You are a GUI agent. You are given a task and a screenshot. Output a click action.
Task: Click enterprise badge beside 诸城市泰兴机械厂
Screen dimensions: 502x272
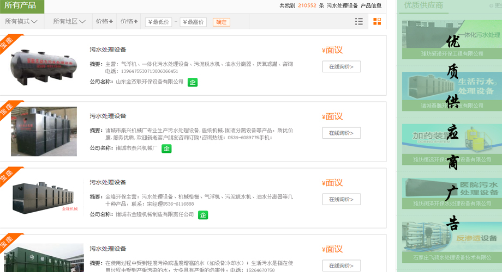coord(166,149)
